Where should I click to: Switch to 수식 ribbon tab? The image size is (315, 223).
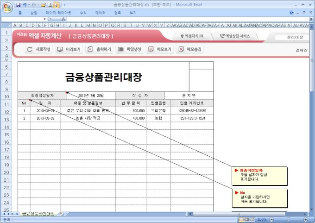[x=83, y=13]
